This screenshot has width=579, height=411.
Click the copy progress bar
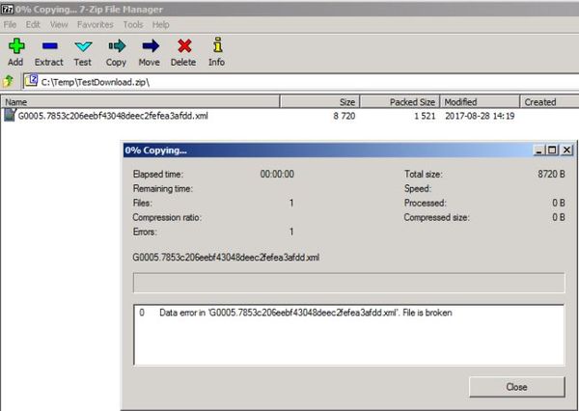click(347, 283)
